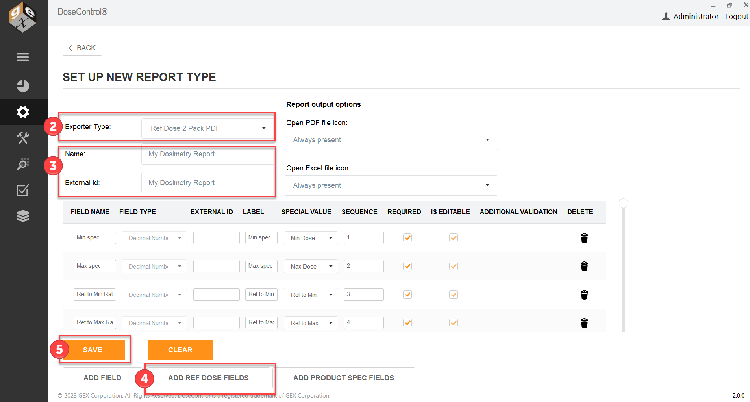This screenshot has width=750, height=402.
Task: Select the settings gear sidebar icon
Action: click(23, 112)
